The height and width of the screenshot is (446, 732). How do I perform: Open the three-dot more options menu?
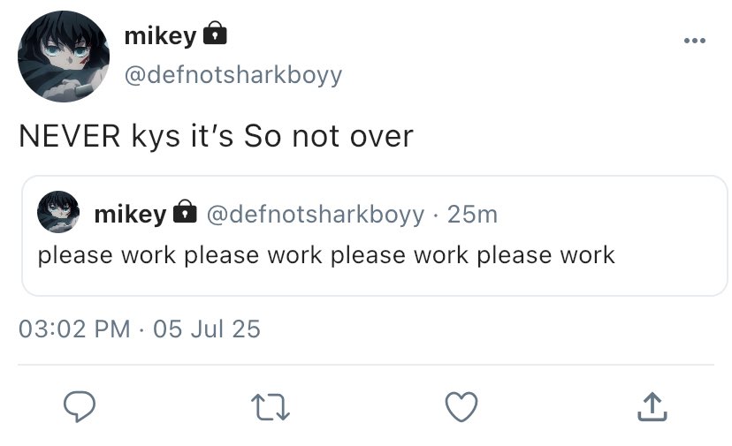(x=694, y=41)
